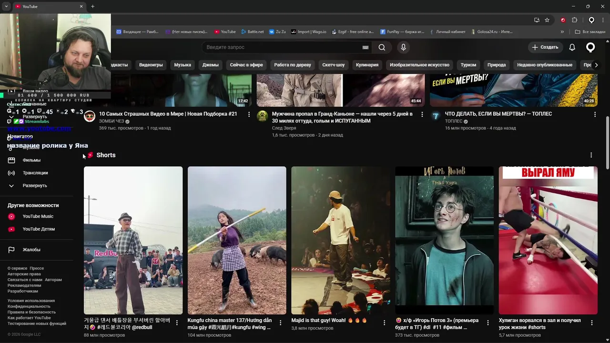The width and height of the screenshot is (610, 343).
Task: Select the Природа filter chip
Action: pos(497,65)
